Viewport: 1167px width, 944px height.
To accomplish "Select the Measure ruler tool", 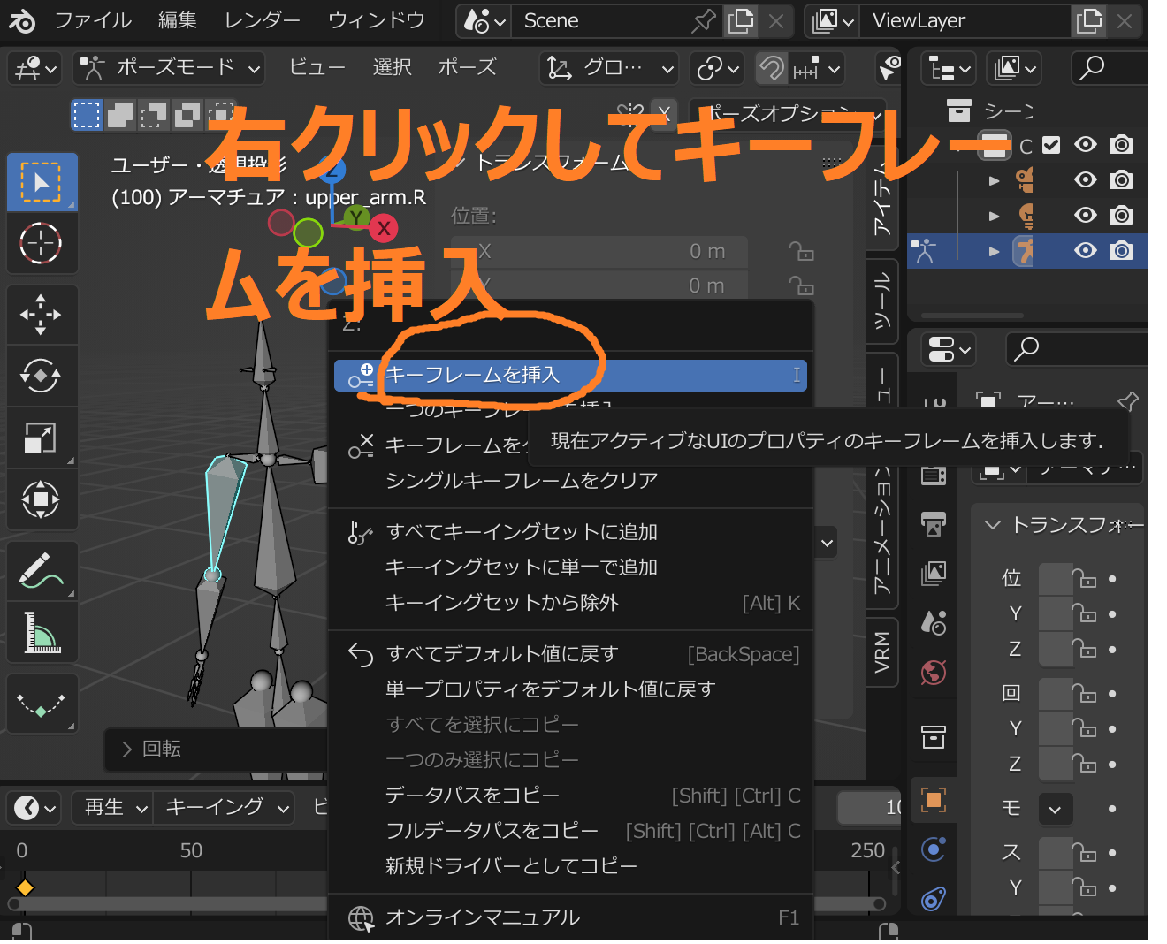I will point(41,632).
